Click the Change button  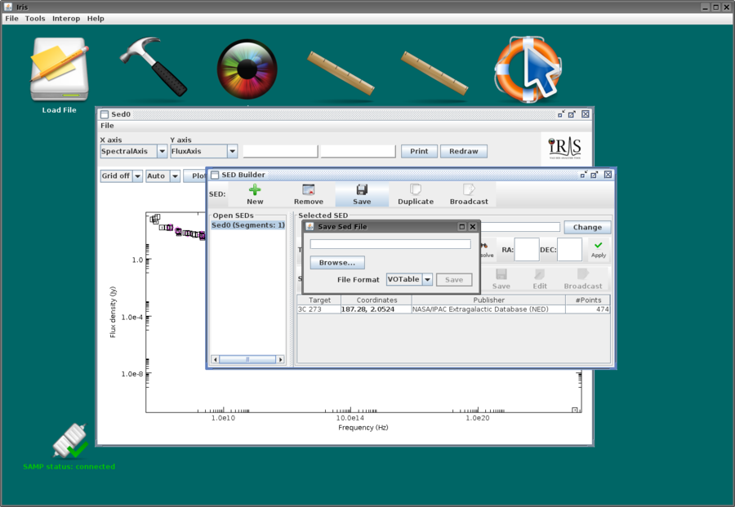click(x=587, y=227)
